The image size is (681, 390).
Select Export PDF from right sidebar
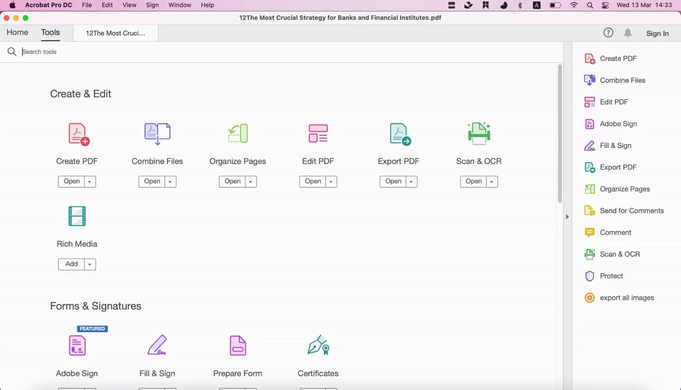point(618,167)
